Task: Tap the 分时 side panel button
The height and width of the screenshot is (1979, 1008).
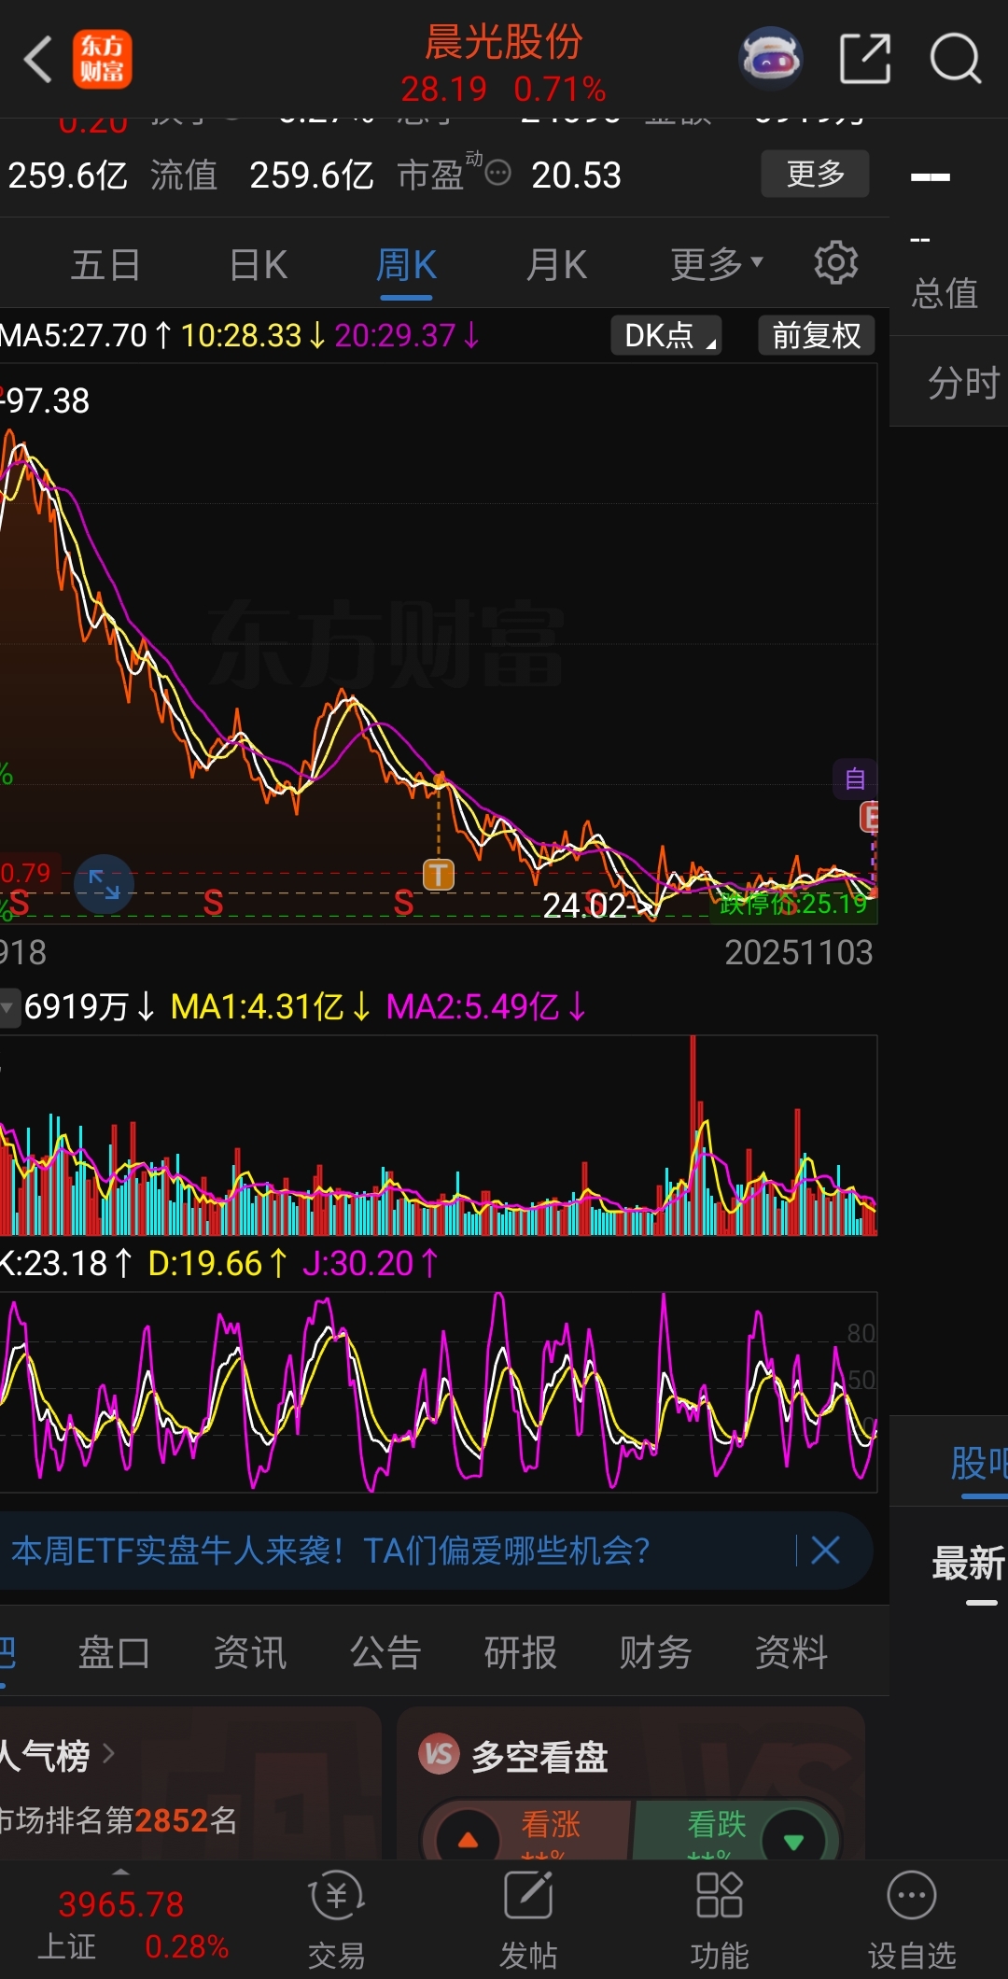Action: 965,383
